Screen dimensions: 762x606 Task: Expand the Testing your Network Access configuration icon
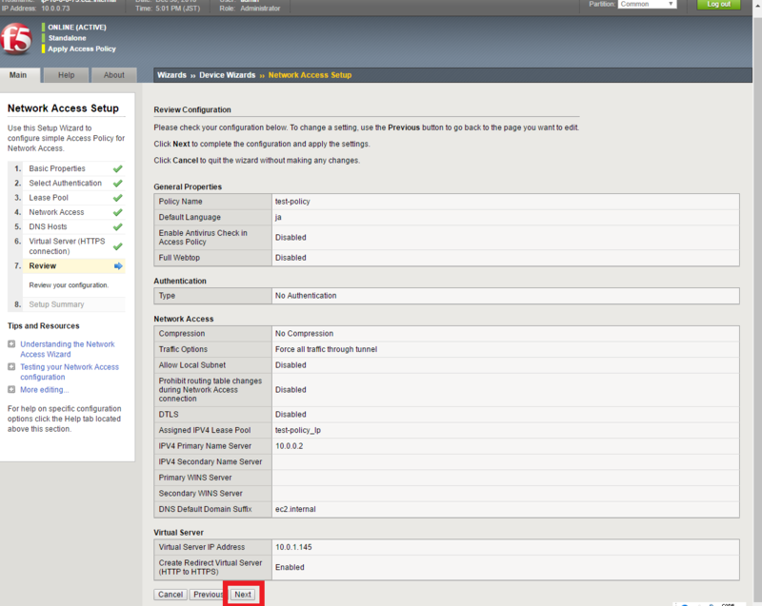[x=11, y=367]
